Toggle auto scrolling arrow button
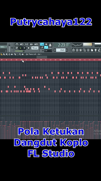Screen dimensions: 101x181 46,44
